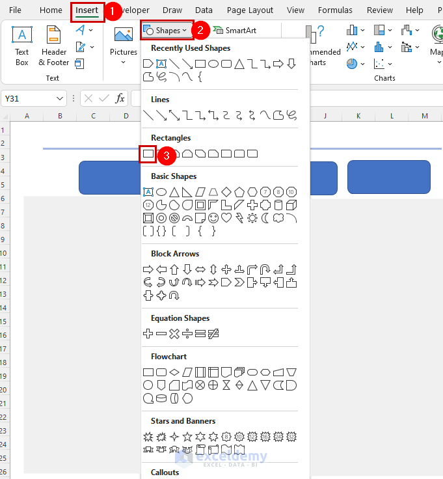Screen dimensions: 443x479
Task: Select the Rectangle shape under Rectangles
Action: [x=148, y=154]
